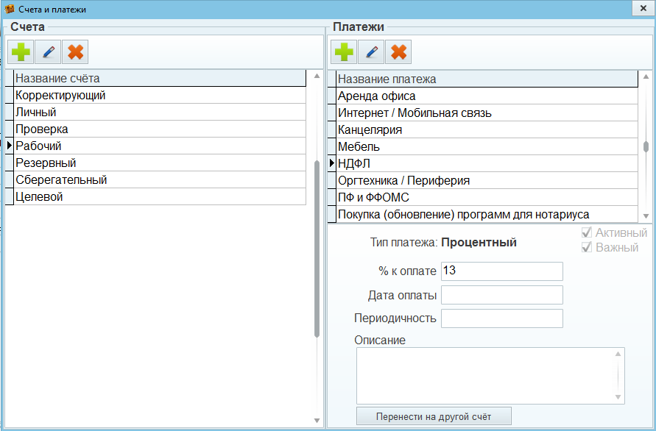
Task: Toggle the Активный checkbox
Action: point(587,233)
